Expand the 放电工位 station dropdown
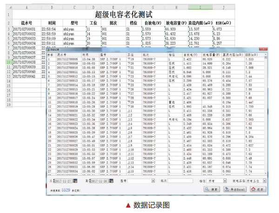Image resolution: width=279 pixels, height=213 pixels. [264, 181]
